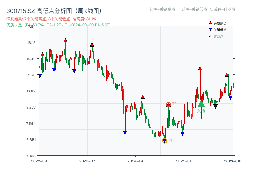This screenshot has height=194, width=259.
Task: Click the key-high triangle at the 16.13 peak
Action: pyautogui.click(x=66, y=41)
